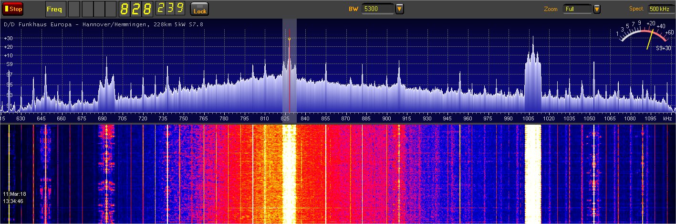Click the BW 5300 value field
676x224 pixels.
click(x=377, y=9)
